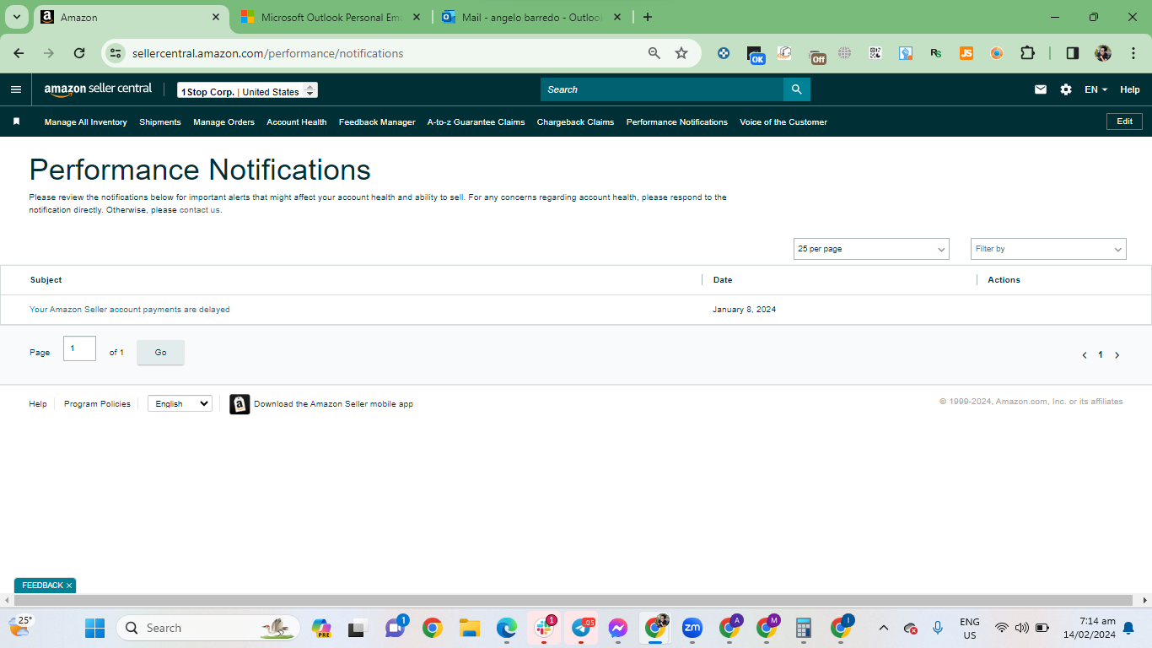Open the Seller Central settings gear
Image resolution: width=1152 pixels, height=648 pixels.
pos(1066,89)
